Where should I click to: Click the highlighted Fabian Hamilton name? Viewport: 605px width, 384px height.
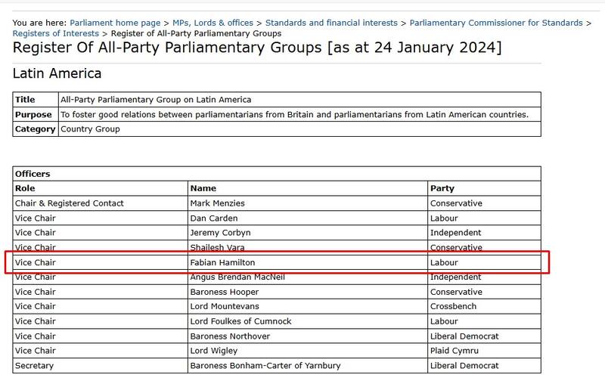point(222,263)
